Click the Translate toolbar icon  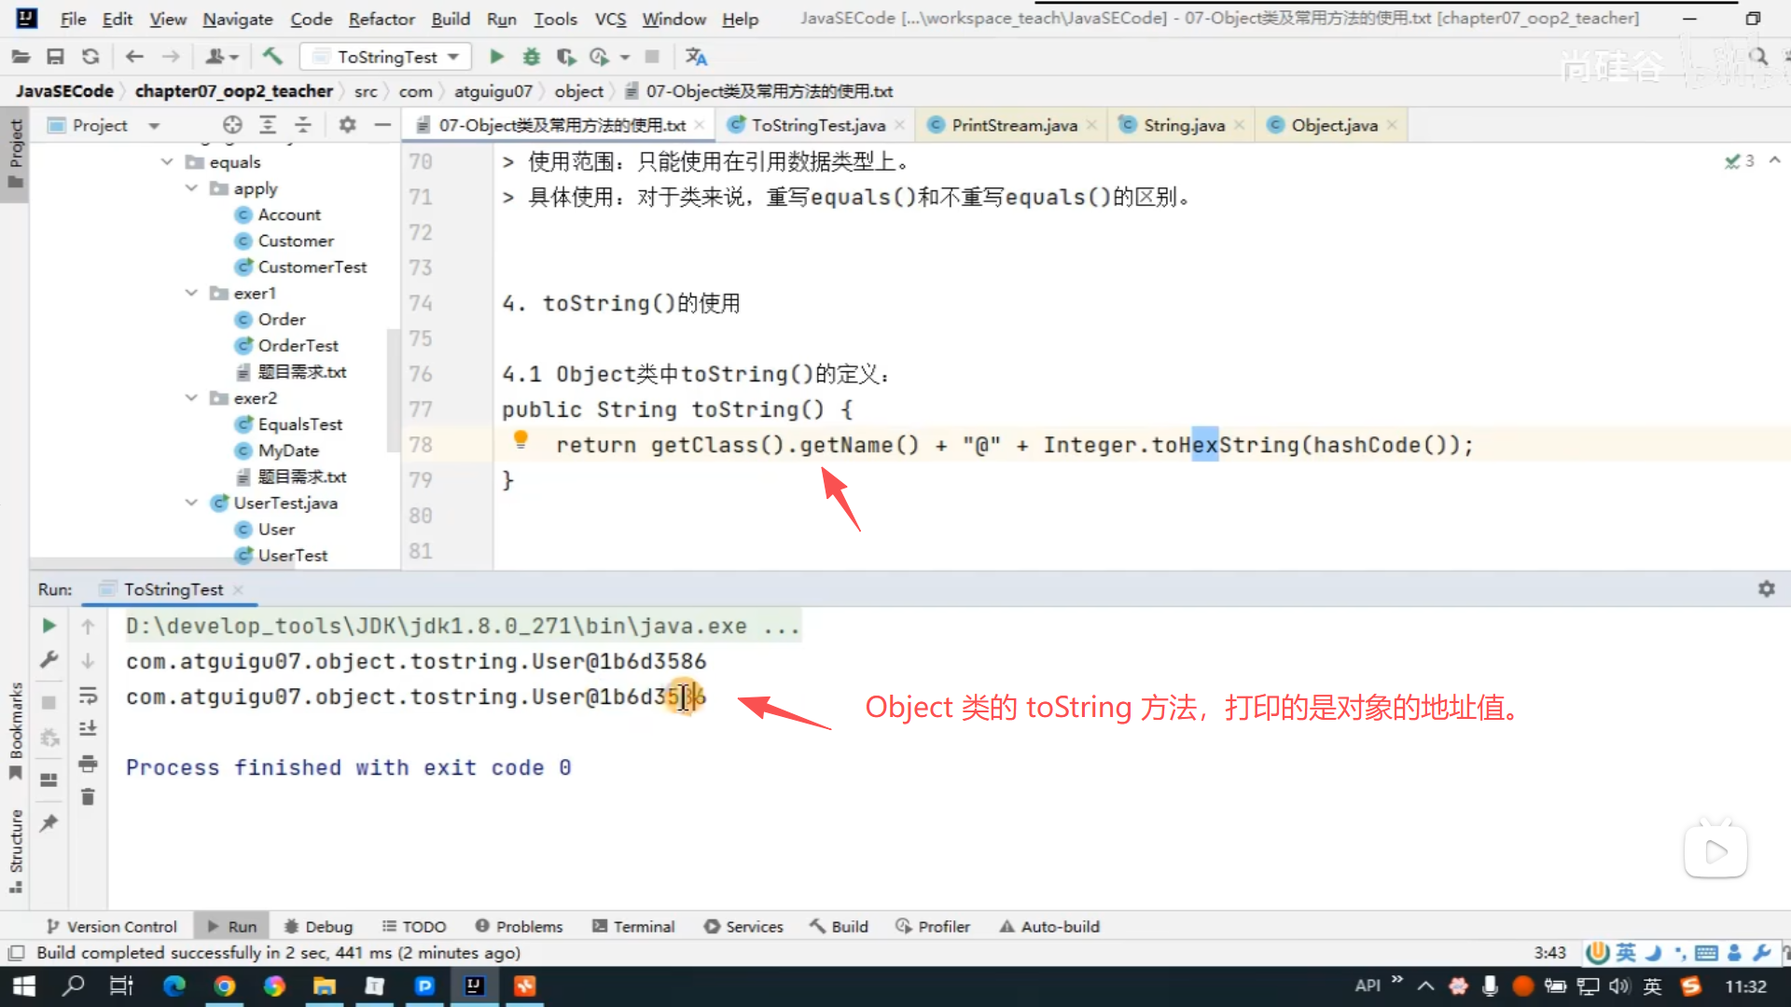(x=696, y=57)
